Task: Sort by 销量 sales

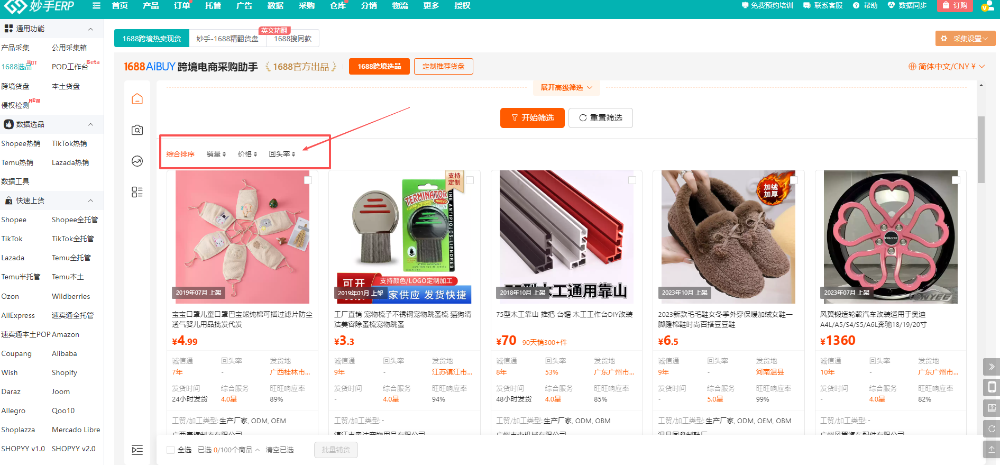Action: (x=216, y=154)
